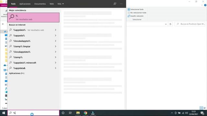Screen dimensions: 207x116
Task: Click the taskbar search input field
Action: click(x=33, y=113)
